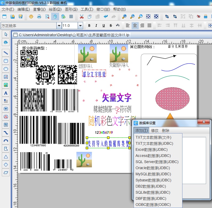
Task: Select the straight line drawing tool
Action: (x=6, y=53)
